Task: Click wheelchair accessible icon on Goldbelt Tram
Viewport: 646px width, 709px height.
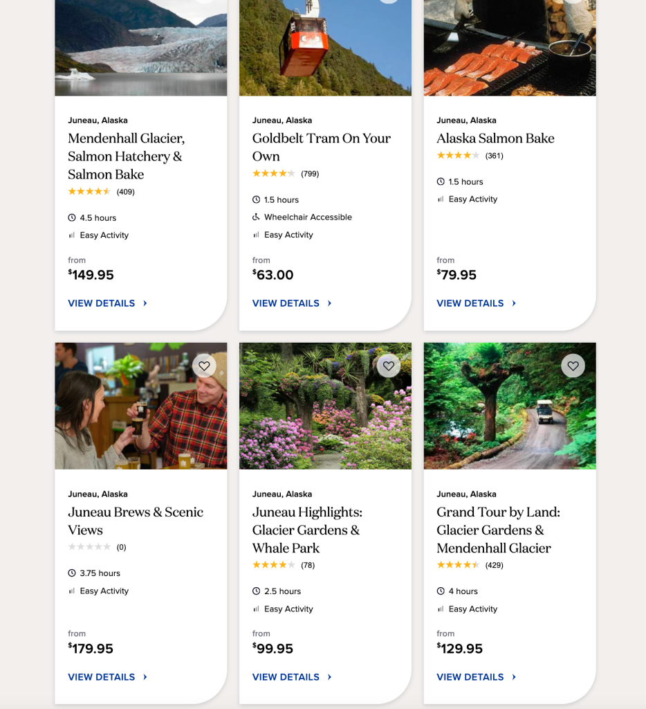Action: pyautogui.click(x=256, y=217)
